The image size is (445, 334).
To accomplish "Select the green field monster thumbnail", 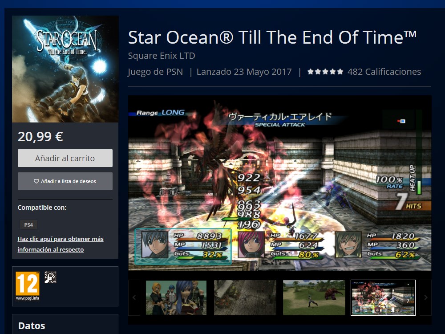I will tap(314, 297).
